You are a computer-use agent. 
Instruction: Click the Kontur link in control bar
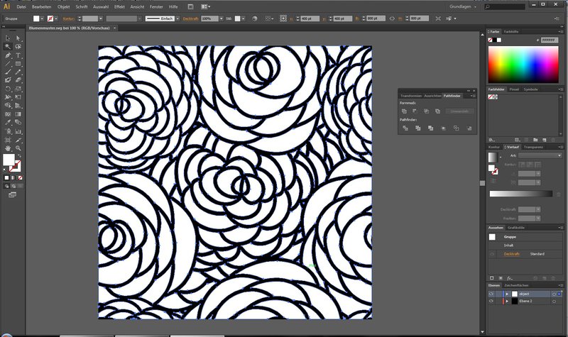pos(69,18)
